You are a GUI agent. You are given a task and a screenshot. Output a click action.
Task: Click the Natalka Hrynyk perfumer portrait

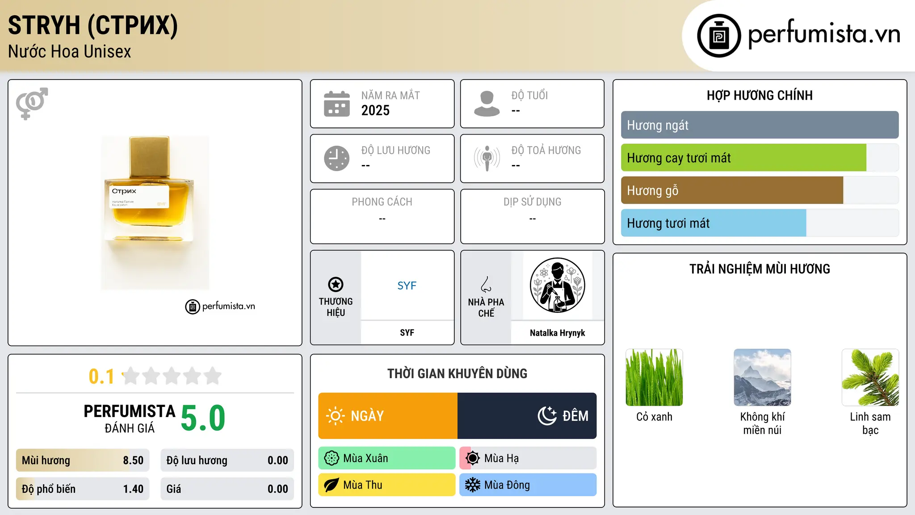(558, 285)
